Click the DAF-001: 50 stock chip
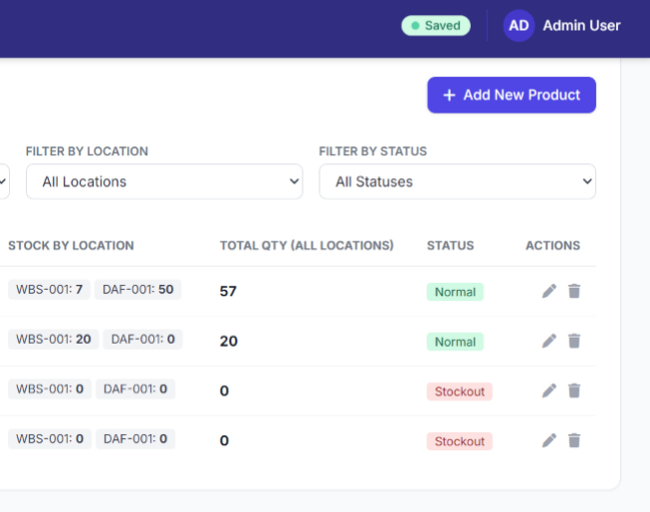650x512 pixels. (x=138, y=290)
